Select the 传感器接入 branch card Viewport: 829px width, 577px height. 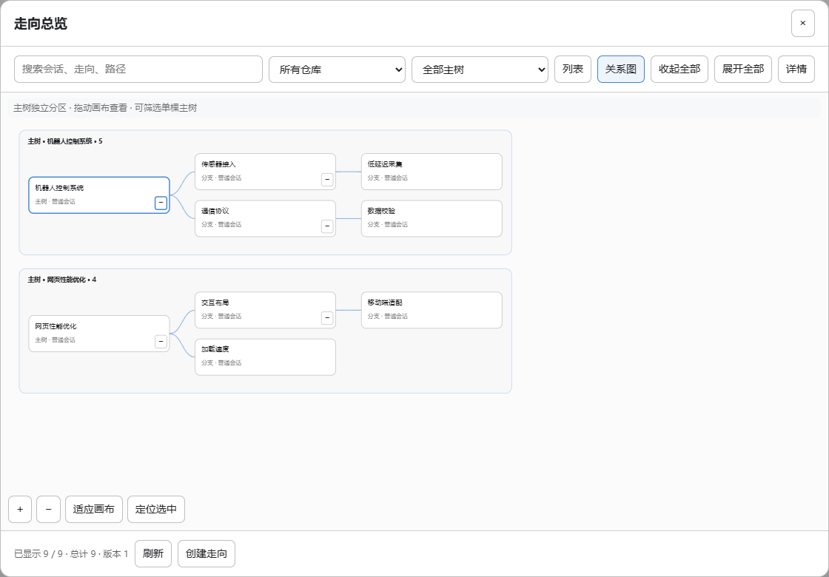click(266, 172)
